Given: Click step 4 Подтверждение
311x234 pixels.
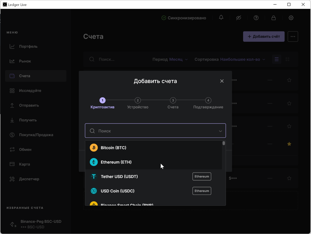Looking at the screenshot, I should (208, 103).
